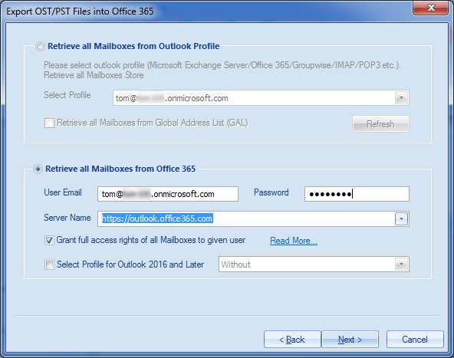Image resolution: width=454 pixels, height=358 pixels.
Task: Click into the Password field
Action: [x=357, y=194]
